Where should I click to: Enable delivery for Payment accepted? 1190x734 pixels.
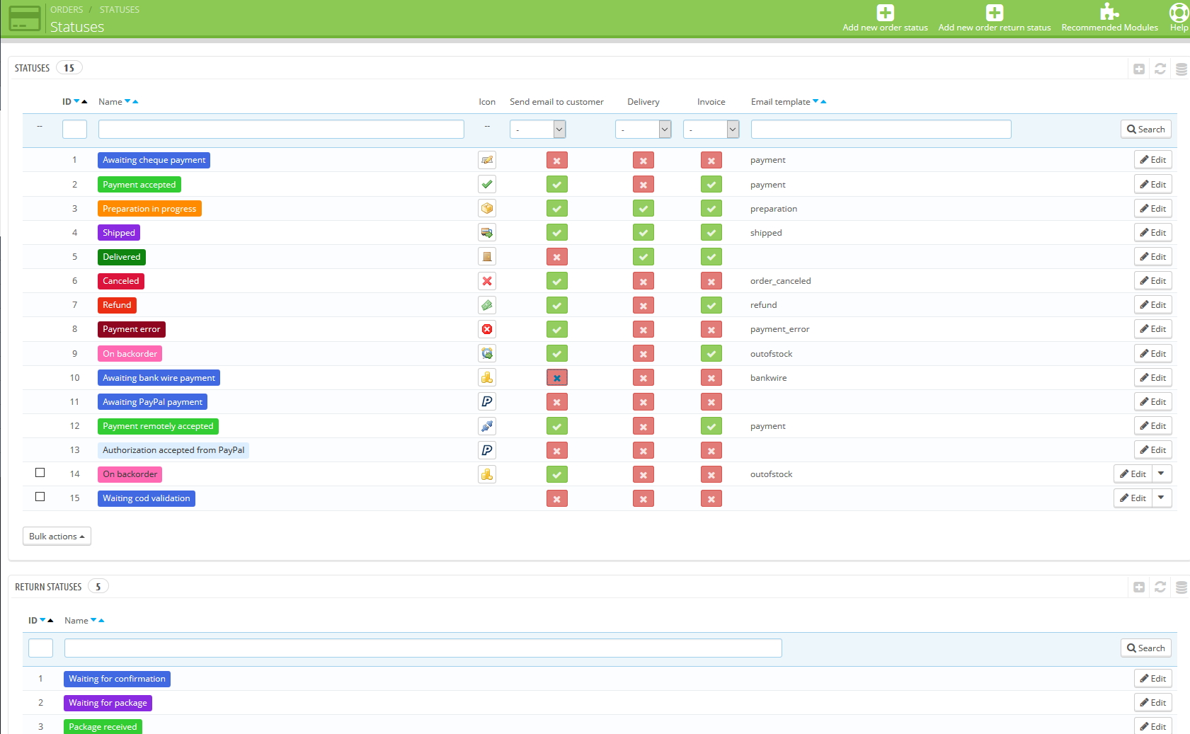click(643, 185)
